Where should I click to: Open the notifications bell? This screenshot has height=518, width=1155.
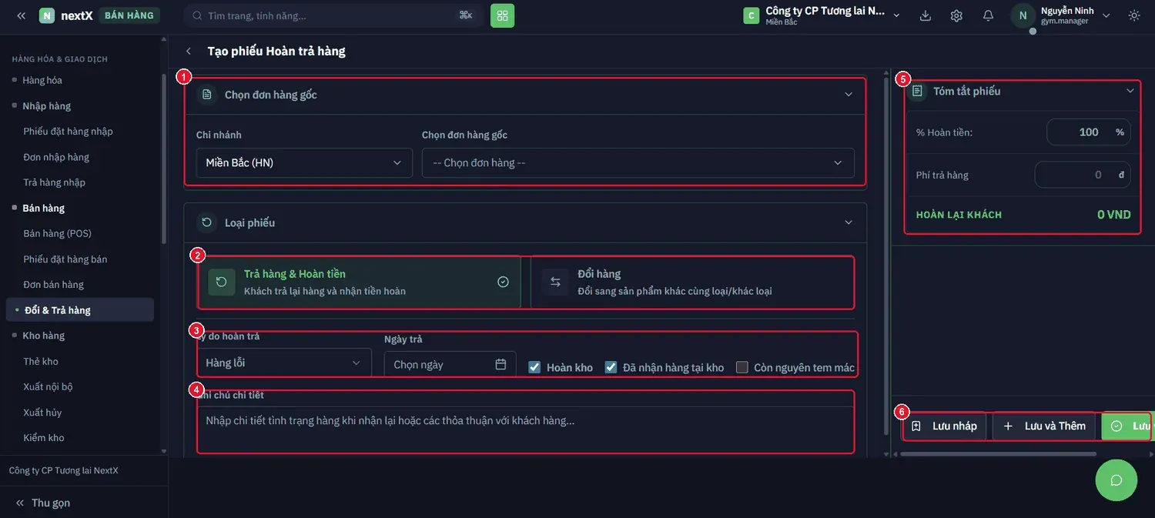[x=988, y=15]
